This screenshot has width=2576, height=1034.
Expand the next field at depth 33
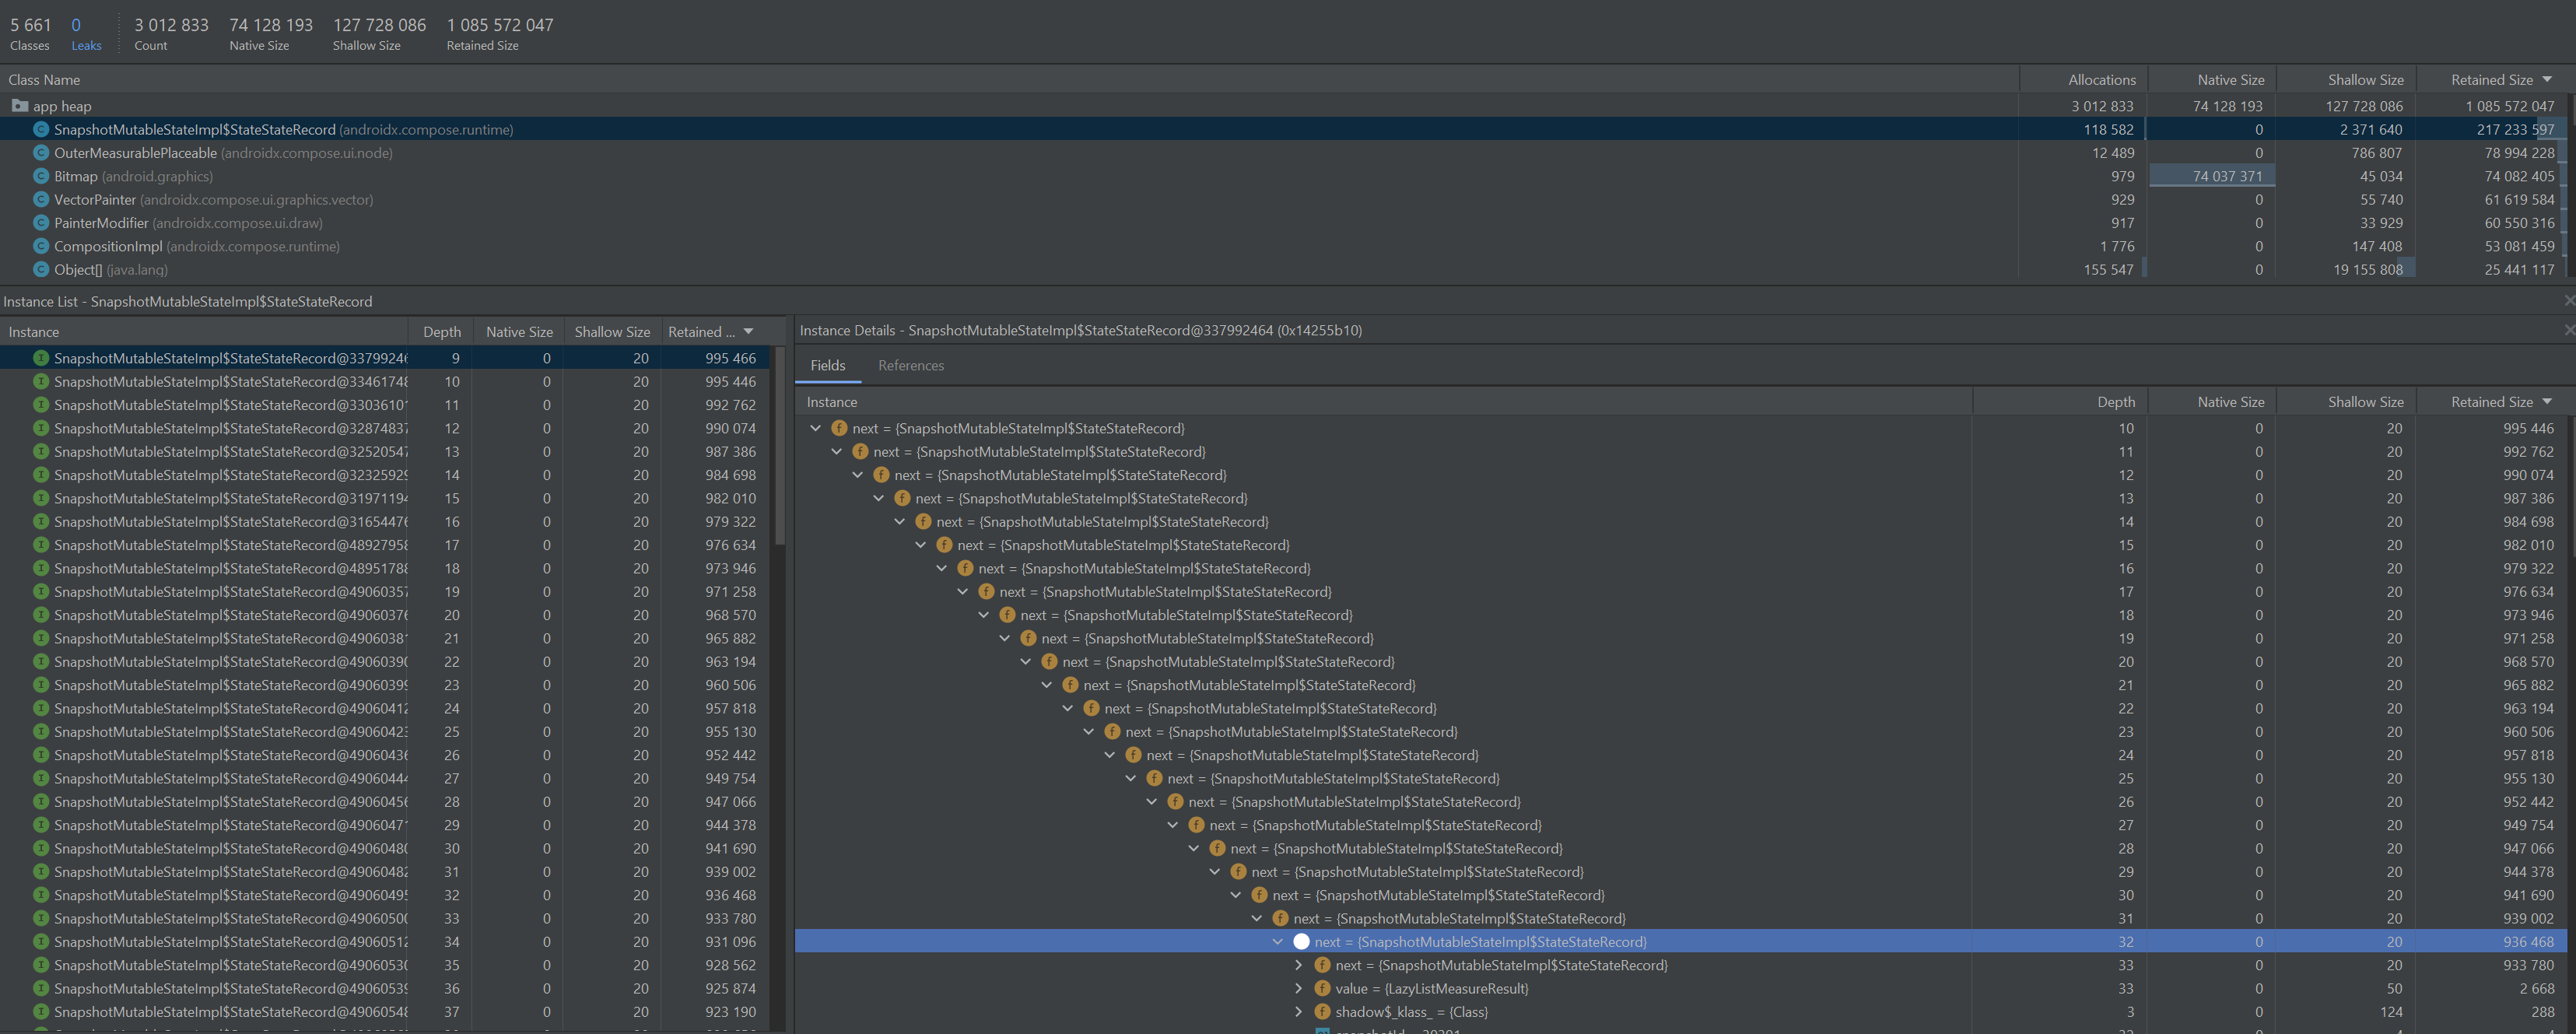click(1298, 965)
